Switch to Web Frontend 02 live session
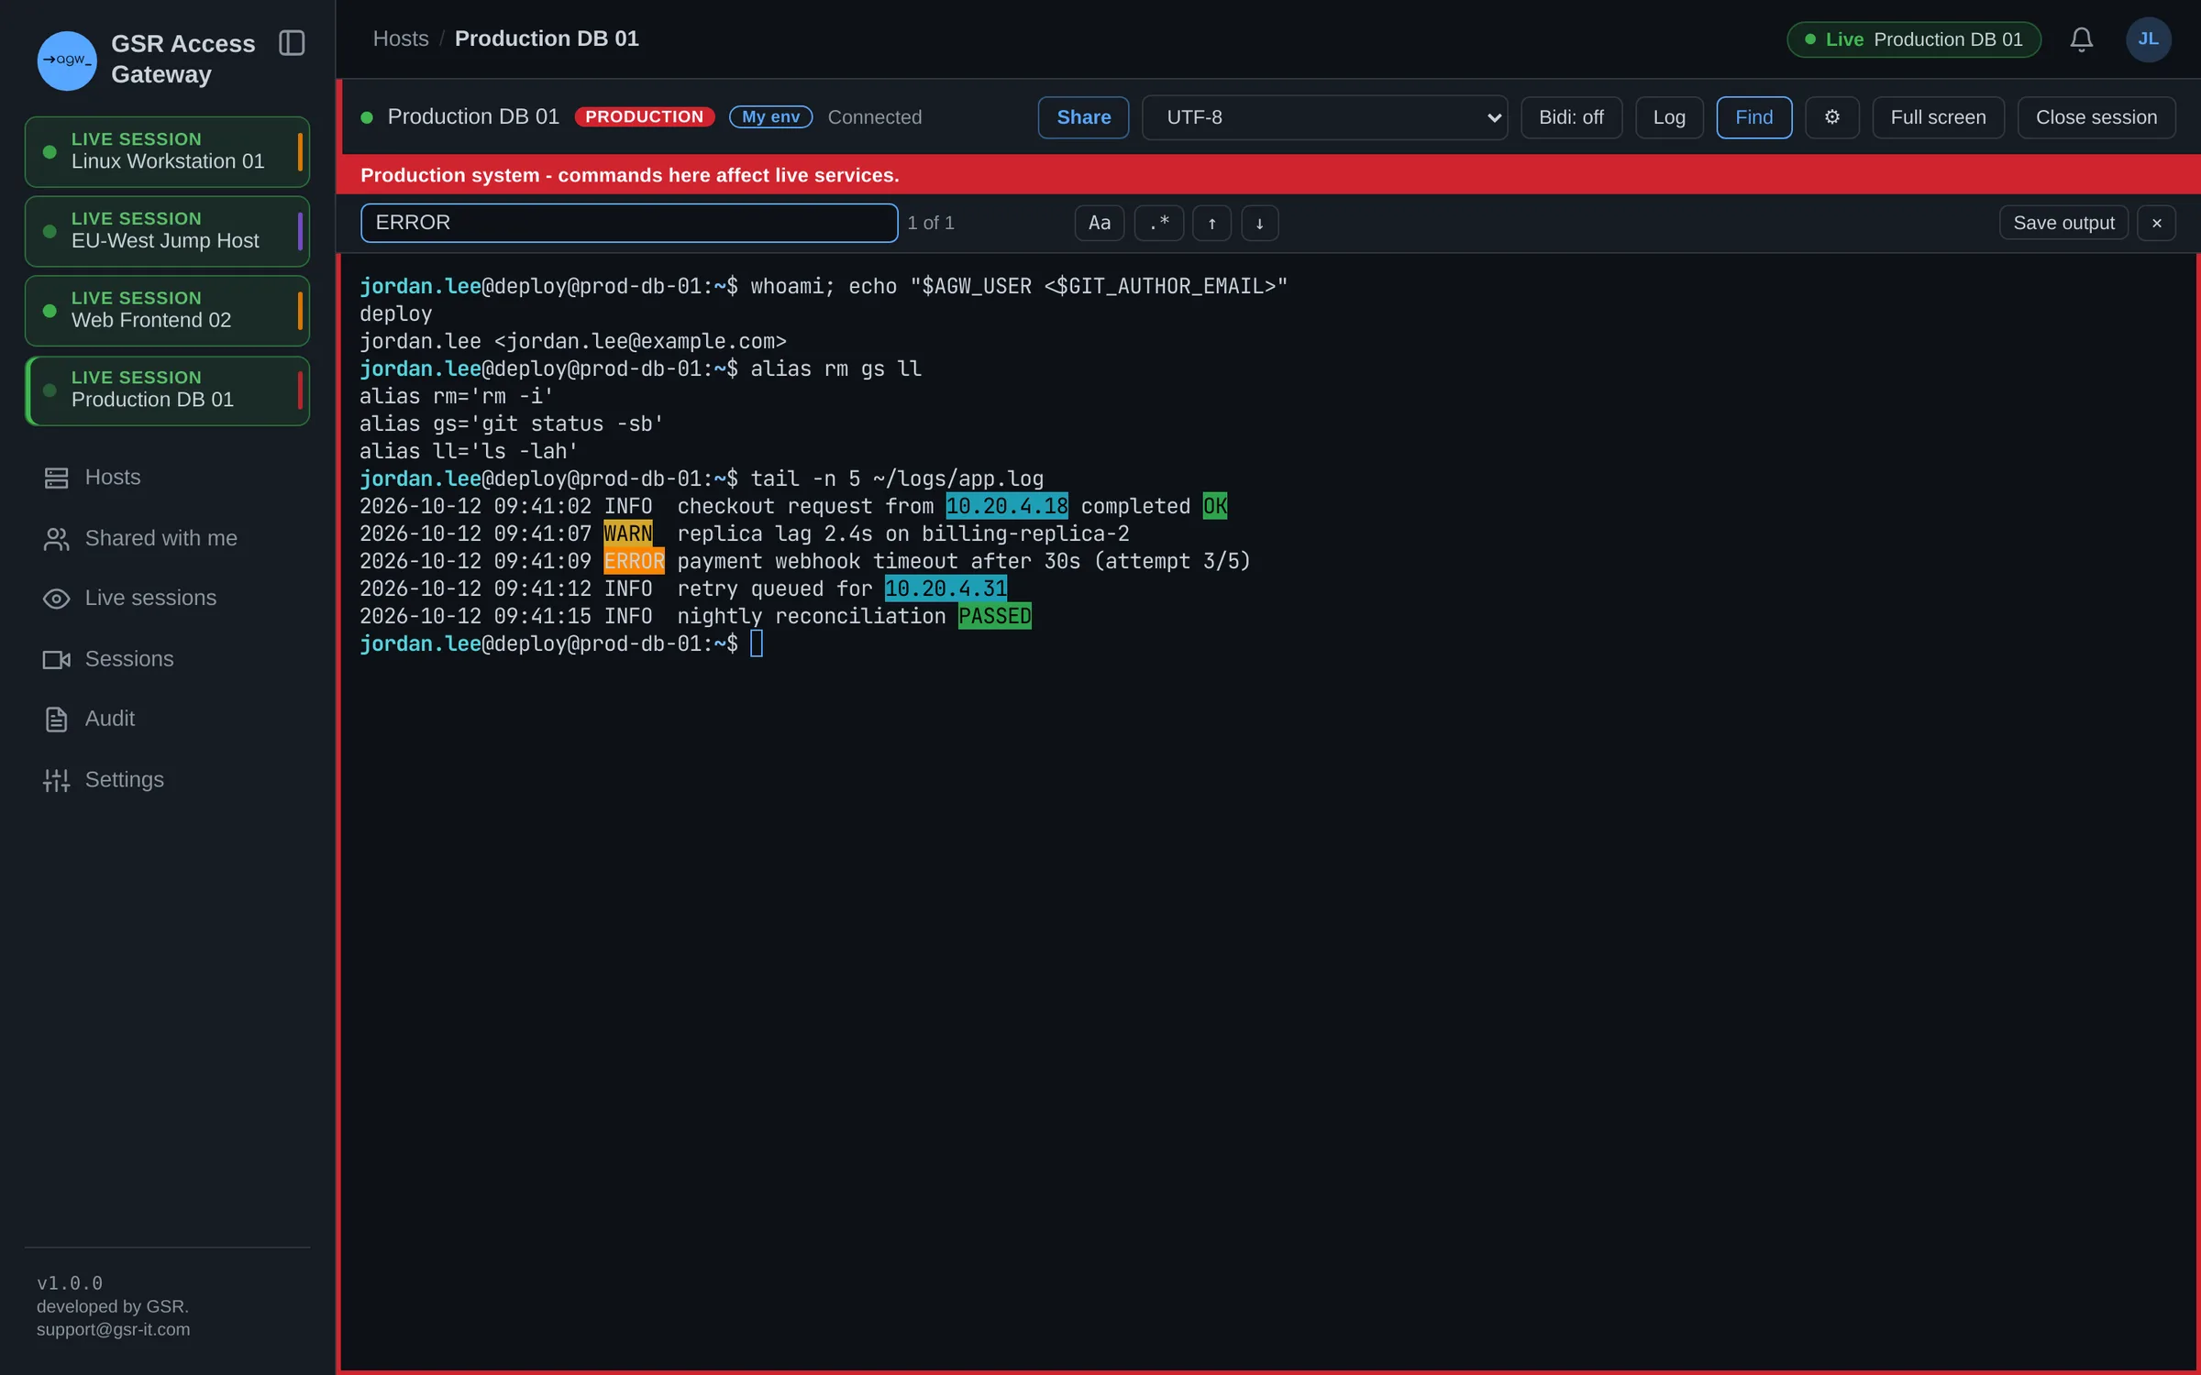The image size is (2201, 1375). (x=167, y=311)
